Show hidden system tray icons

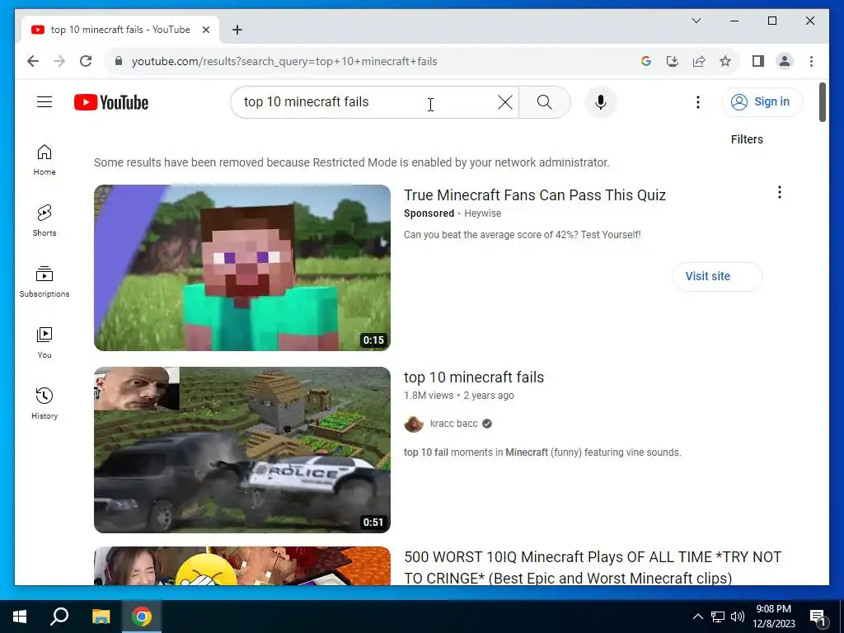point(697,617)
